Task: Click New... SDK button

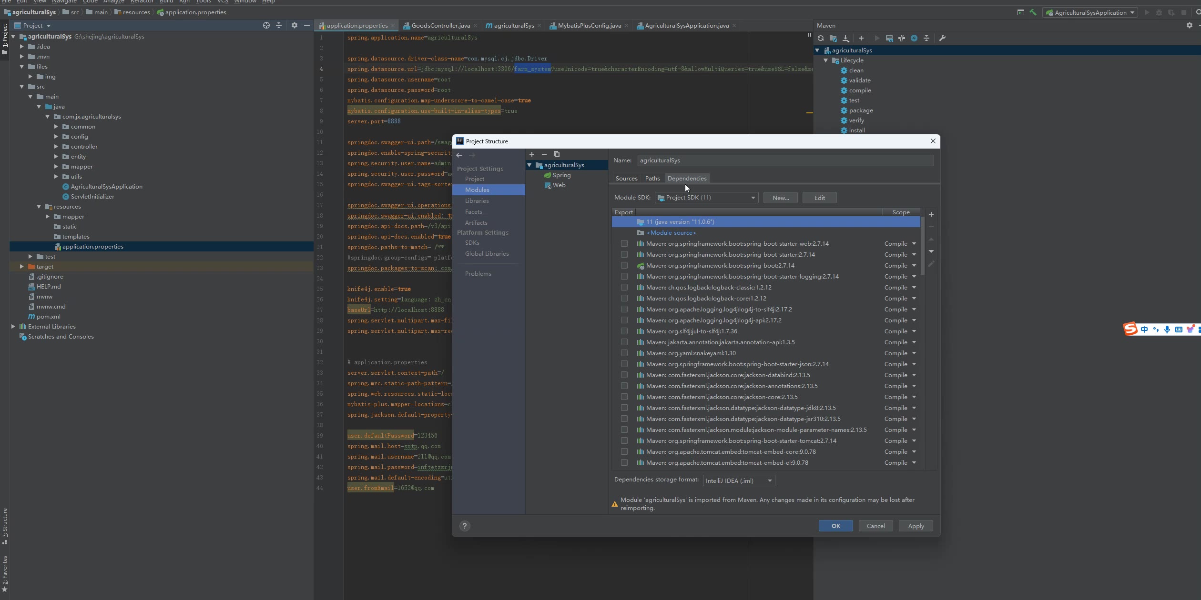Action: click(x=781, y=198)
